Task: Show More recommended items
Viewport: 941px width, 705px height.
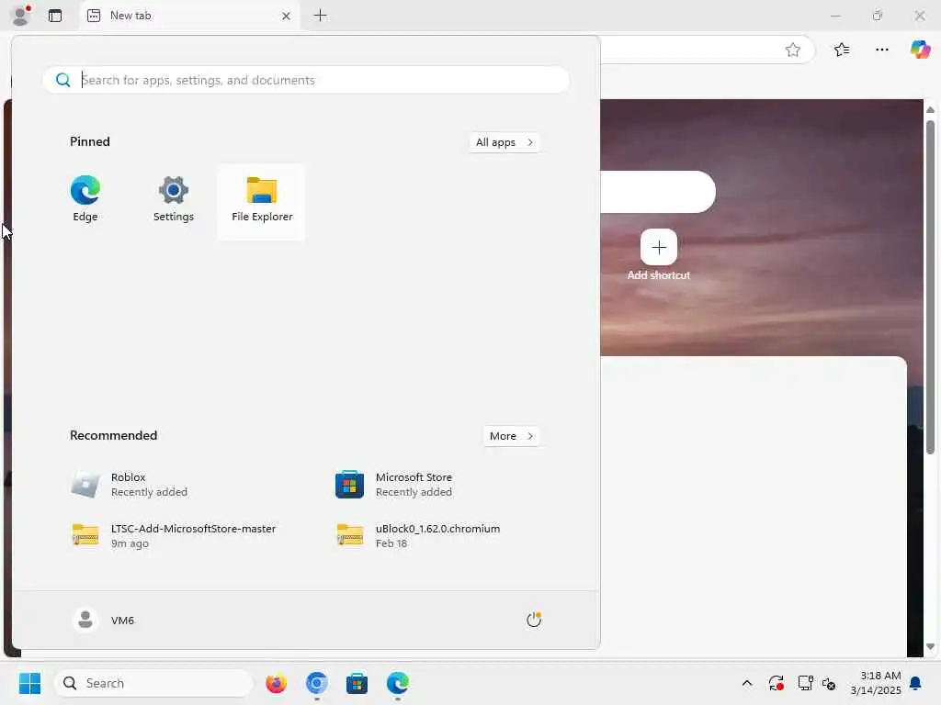Action: [x=511, y=436]
